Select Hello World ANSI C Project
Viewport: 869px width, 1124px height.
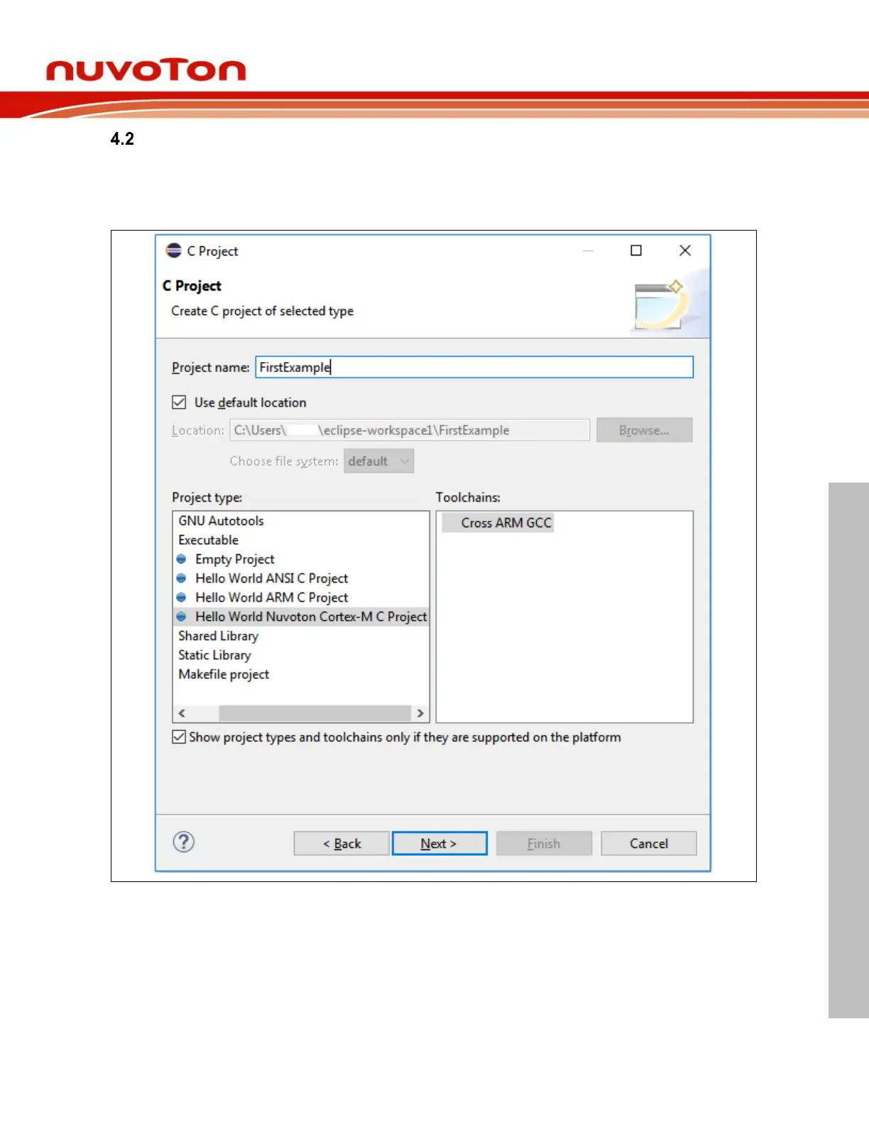pos(271,578)
